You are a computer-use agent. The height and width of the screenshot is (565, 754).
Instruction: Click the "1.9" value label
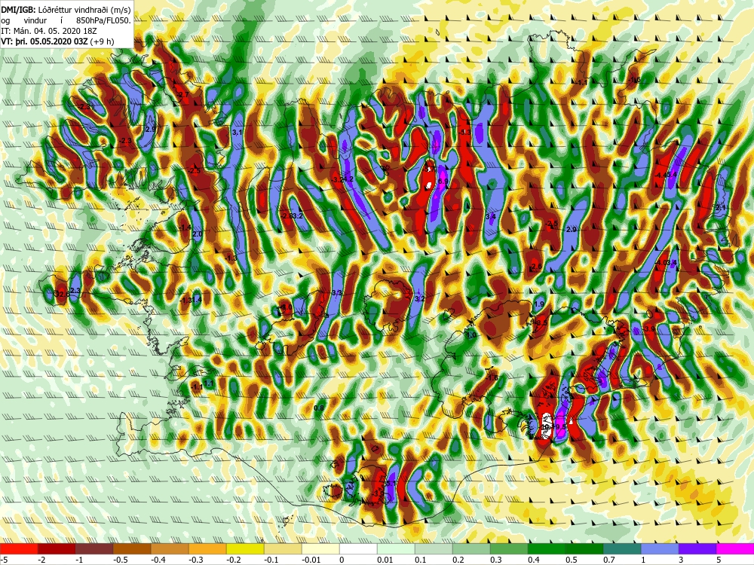[x=538, y=304]
